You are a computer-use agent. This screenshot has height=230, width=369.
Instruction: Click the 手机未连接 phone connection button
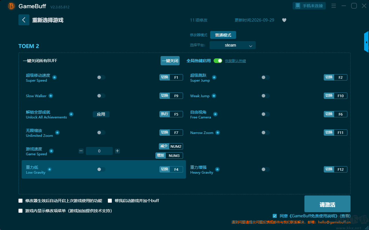pos(309,6)
